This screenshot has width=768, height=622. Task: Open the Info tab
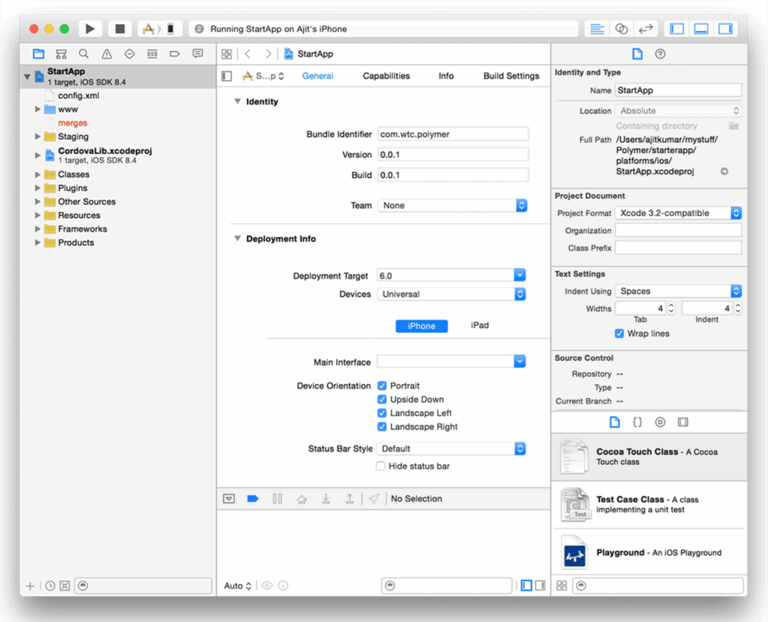click(x=445, y=76)
